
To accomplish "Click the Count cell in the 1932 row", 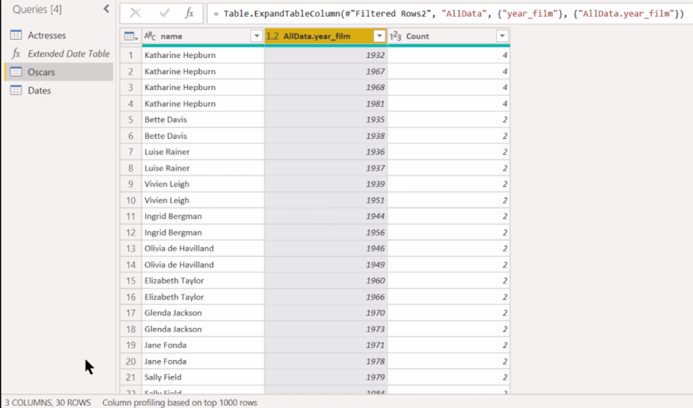I will tap(449, 55).
